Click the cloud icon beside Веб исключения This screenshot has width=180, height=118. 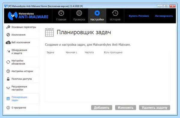(8, 42)
